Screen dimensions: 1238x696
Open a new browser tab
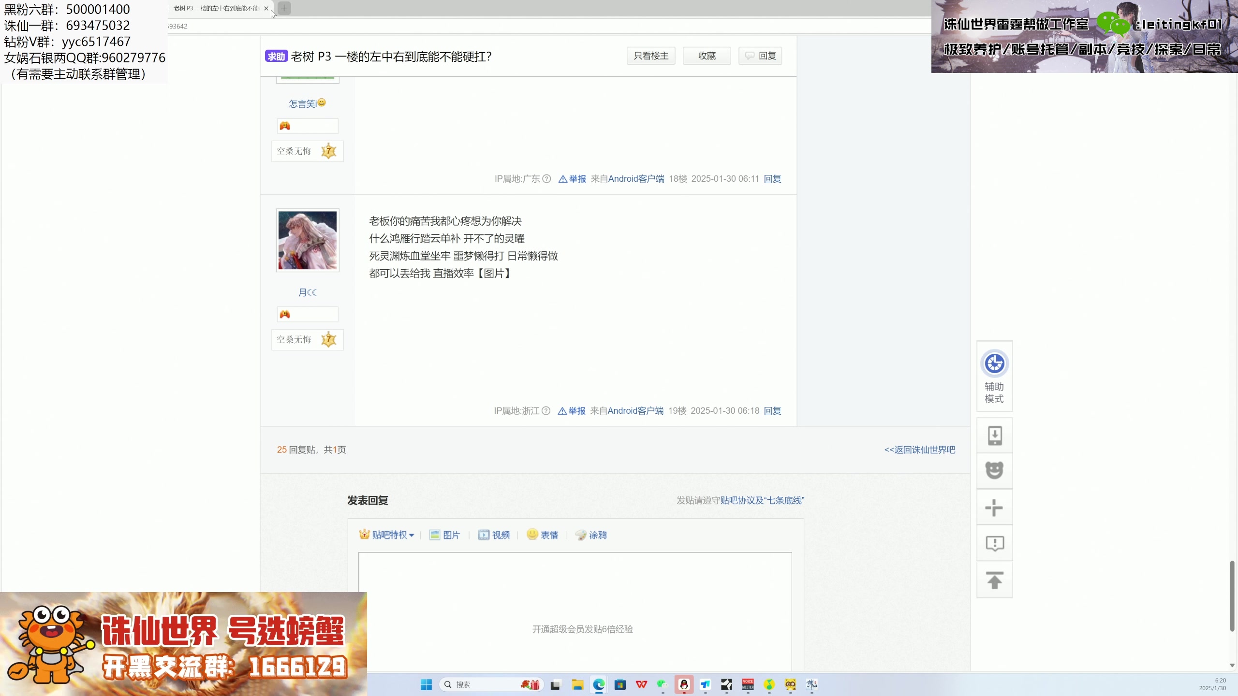[x=284, y=8]
